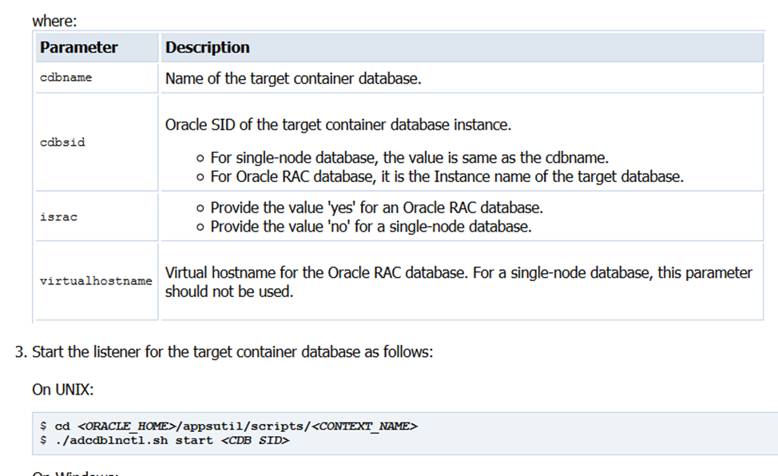
Task: Click the 'Instance name of the target database' bullet
Action: (447, 177)
